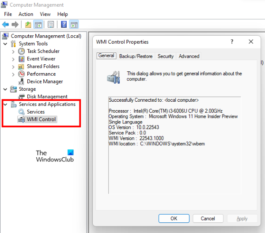The image size is (265, 233).
Task: Collapse the Services and Applications node
Action: (5, 104)
